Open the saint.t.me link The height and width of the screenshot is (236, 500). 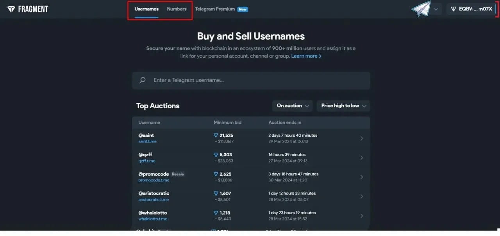(x=147, y=141)
